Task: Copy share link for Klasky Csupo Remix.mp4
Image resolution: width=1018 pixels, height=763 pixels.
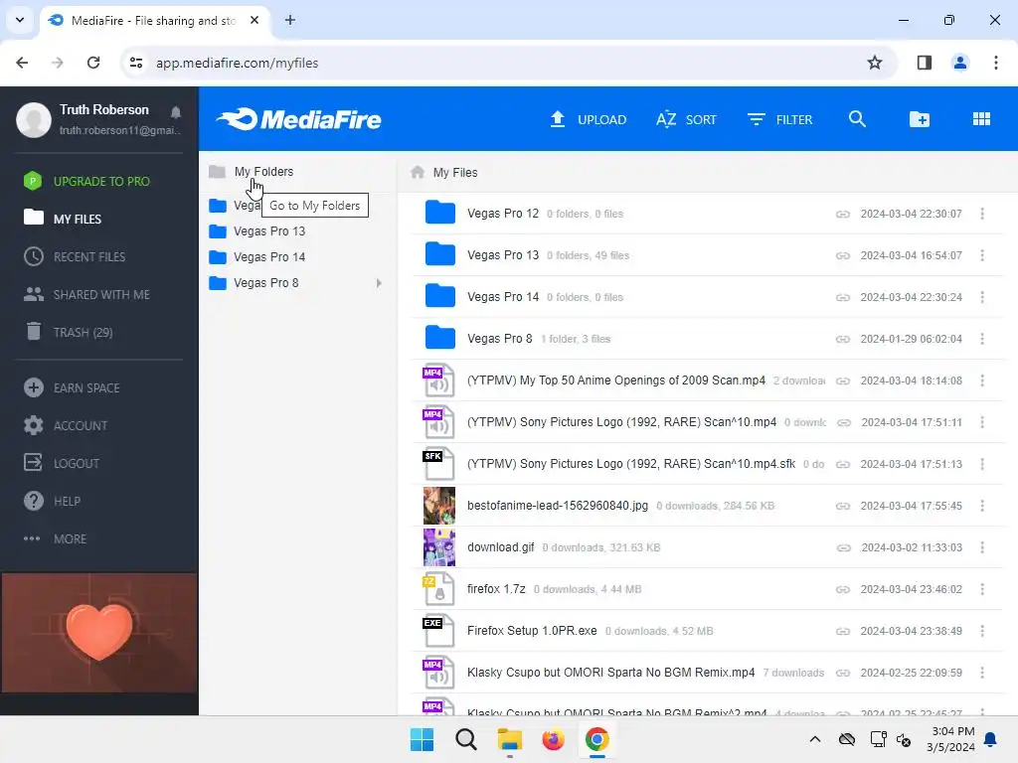Action: (x=843, y=673)
